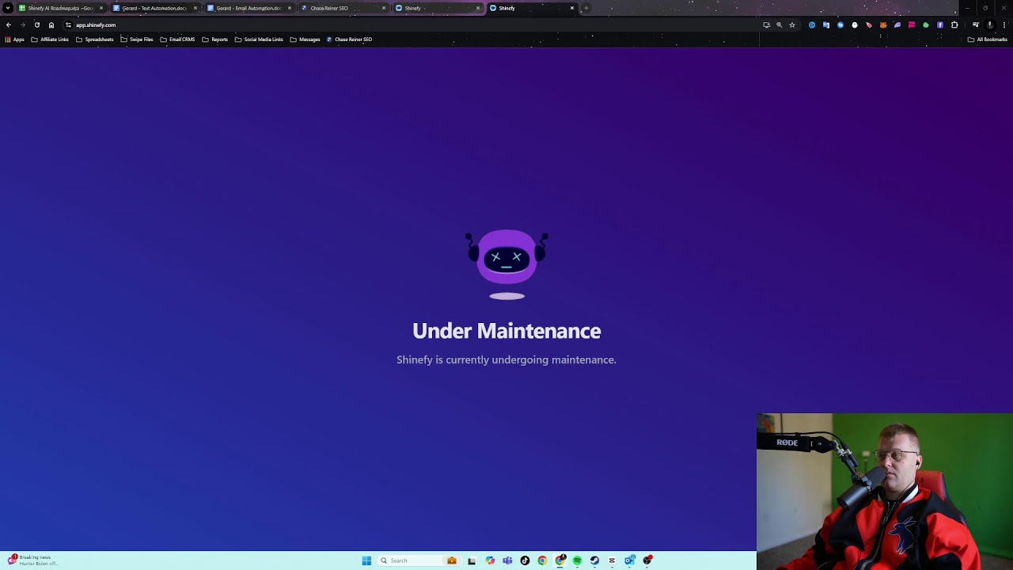Click 'Shinefy is currently undergoing maintenance.' text
1013x570 pixels.
click(506, 360)
